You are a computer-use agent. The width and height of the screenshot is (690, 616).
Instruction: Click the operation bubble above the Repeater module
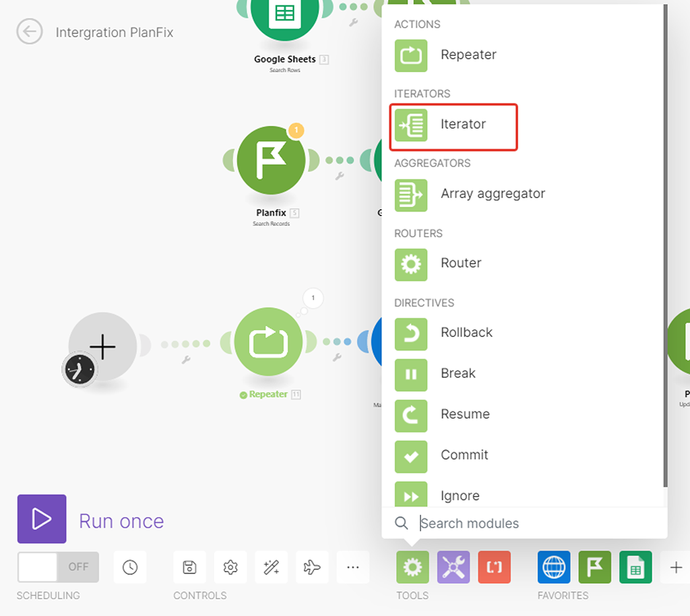coord(313,298)
